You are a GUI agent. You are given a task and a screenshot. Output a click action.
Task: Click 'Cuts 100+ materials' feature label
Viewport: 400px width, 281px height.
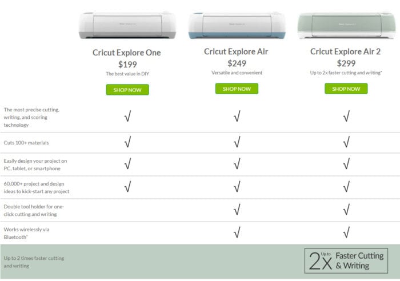coord(26,143)
